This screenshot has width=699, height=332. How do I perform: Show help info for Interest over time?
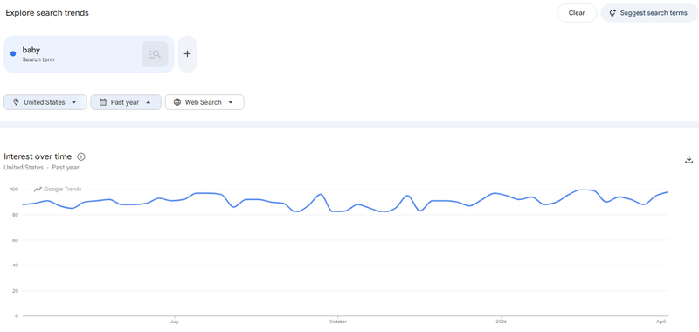click(x=81, y=156)
